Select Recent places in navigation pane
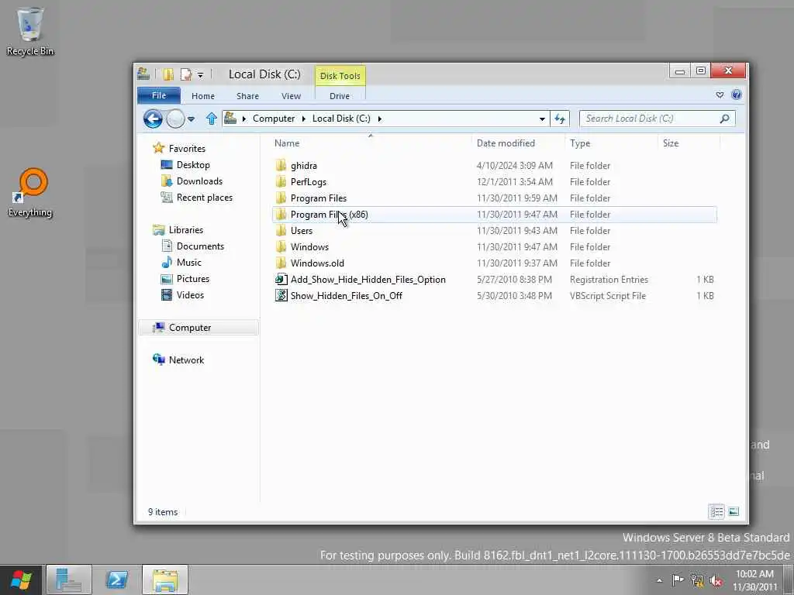 tap(205, 198)
